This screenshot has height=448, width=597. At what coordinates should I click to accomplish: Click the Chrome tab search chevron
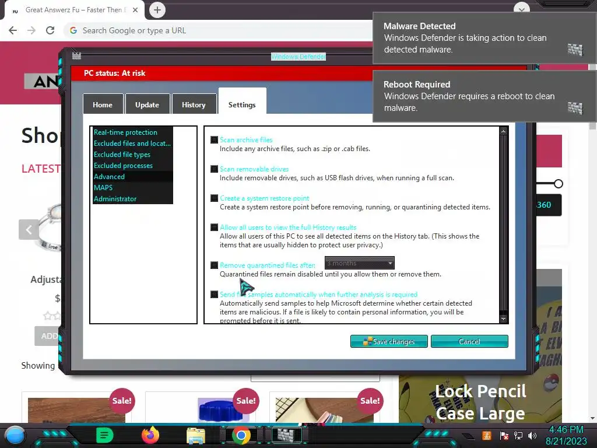[x=522, y=8]
